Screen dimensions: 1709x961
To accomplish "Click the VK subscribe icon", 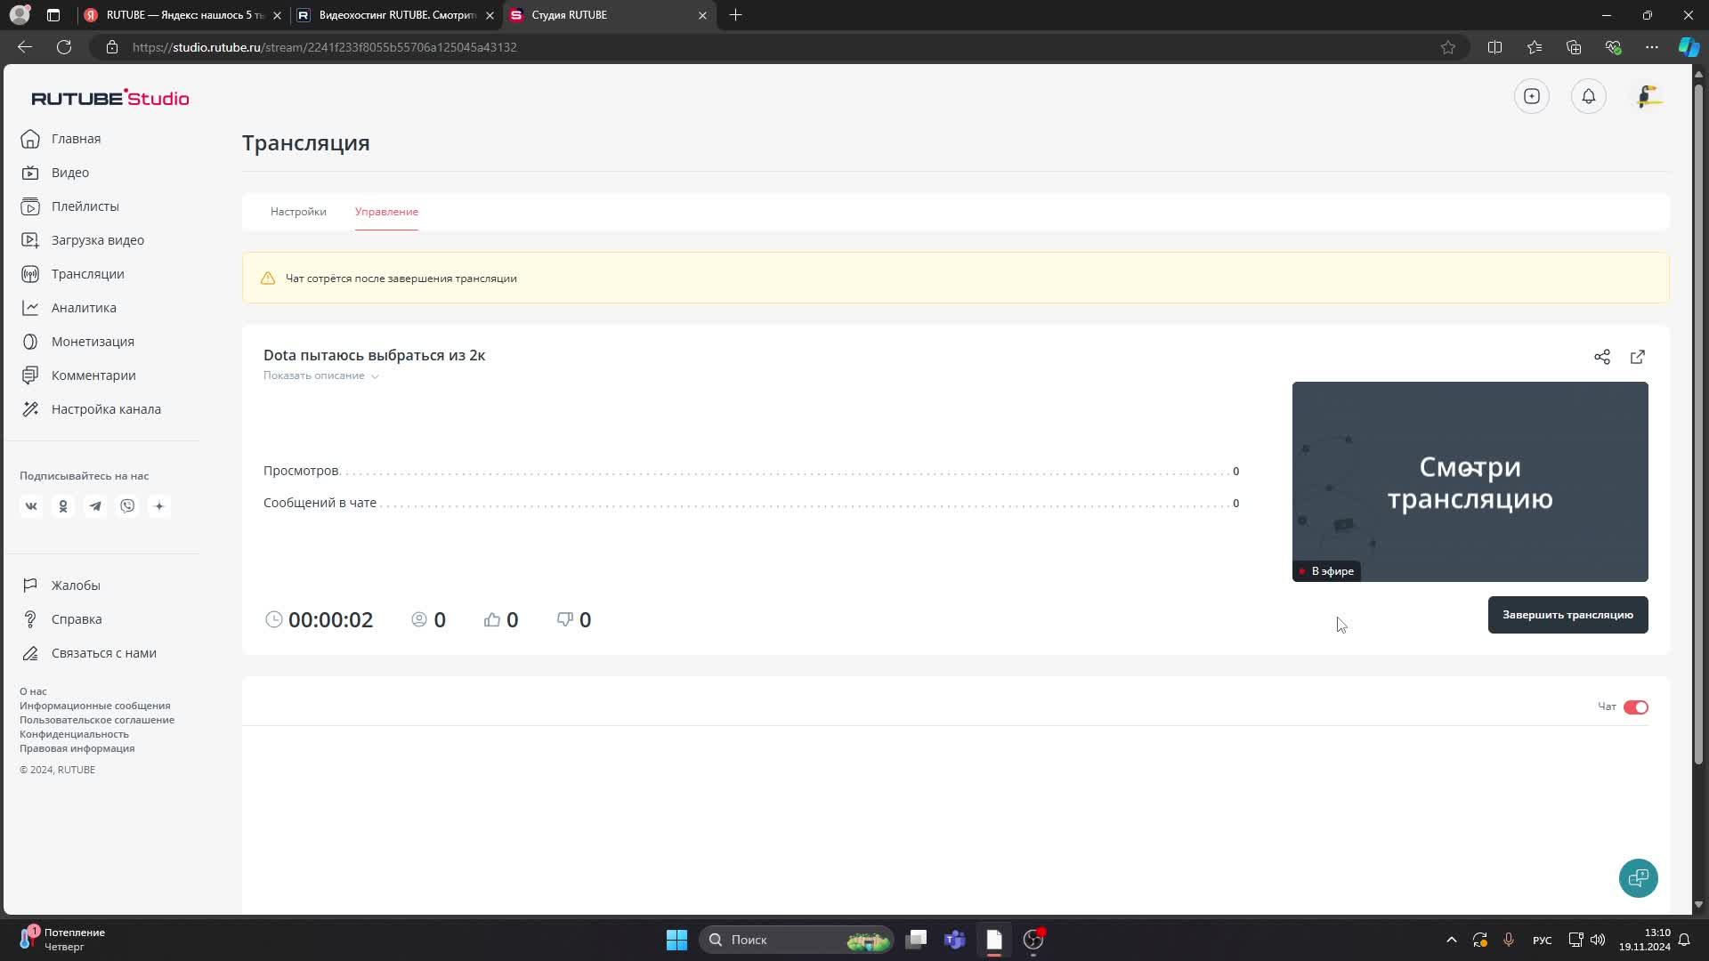I will [31, 506].
